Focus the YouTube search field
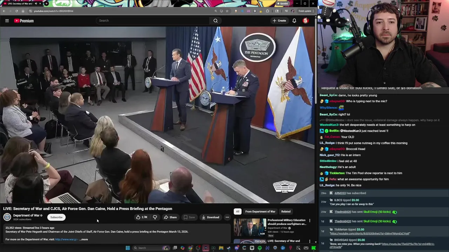 153,21
